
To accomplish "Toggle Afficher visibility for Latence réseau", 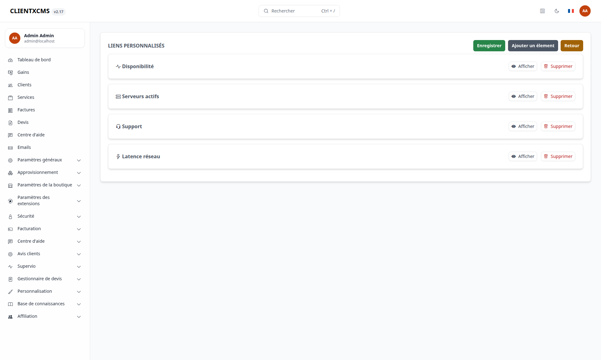I will click(523, 156).
